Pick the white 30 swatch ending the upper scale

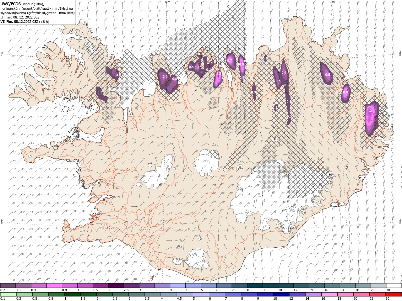point(393,286)
